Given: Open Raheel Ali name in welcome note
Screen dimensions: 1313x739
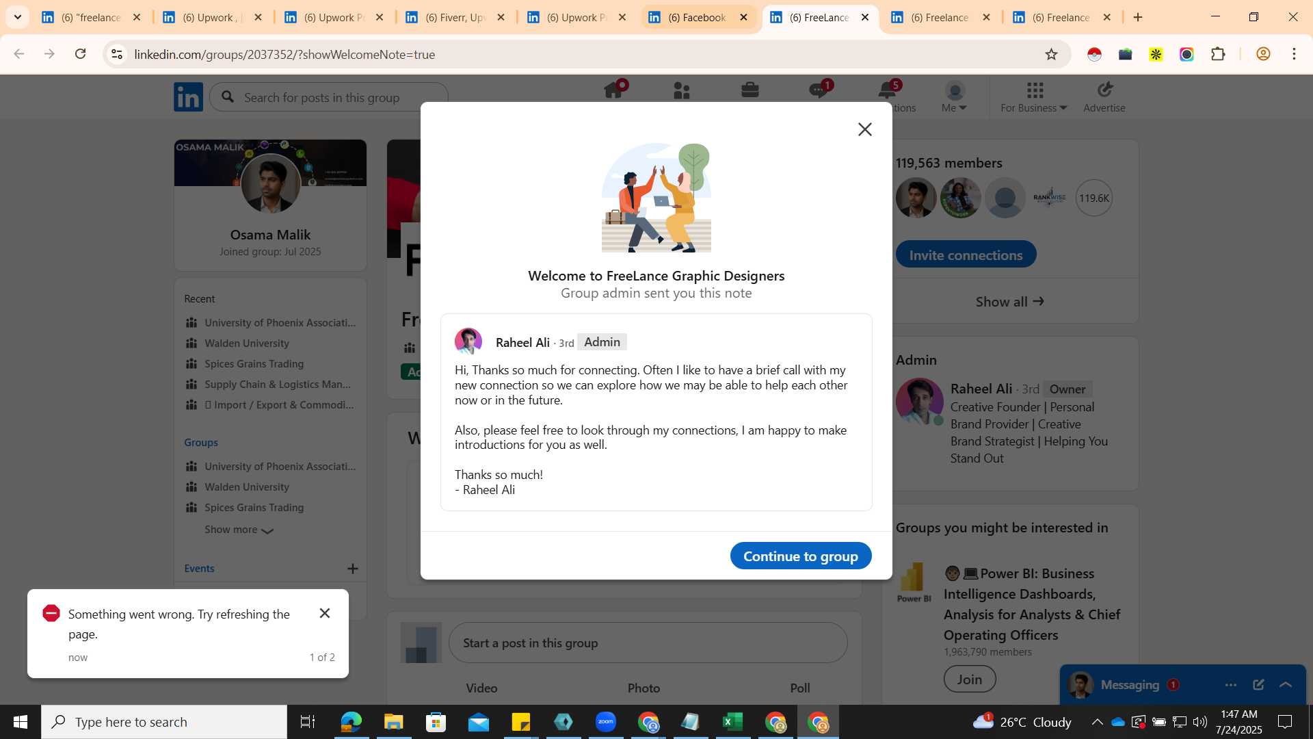Looking at the screenshot, I should [x=522, y=343].
